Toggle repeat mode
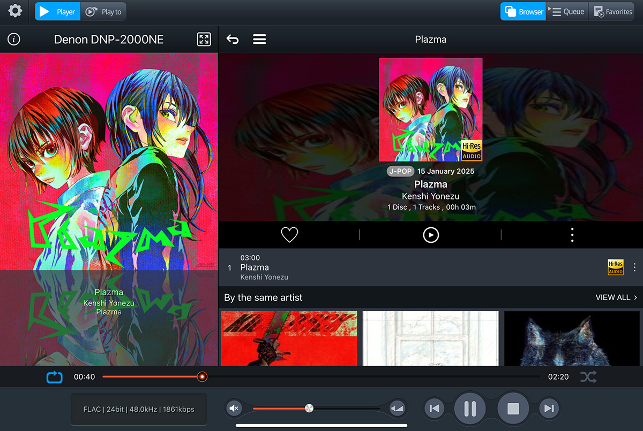 point(55,377)
